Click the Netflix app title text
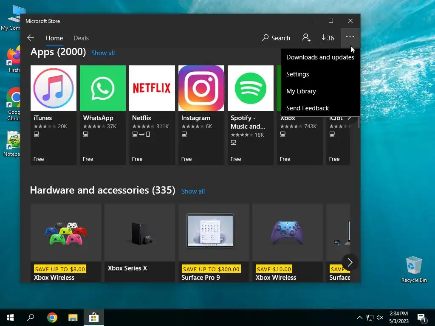This screenshot has height=326, width=435. click(x=142, y=118)
